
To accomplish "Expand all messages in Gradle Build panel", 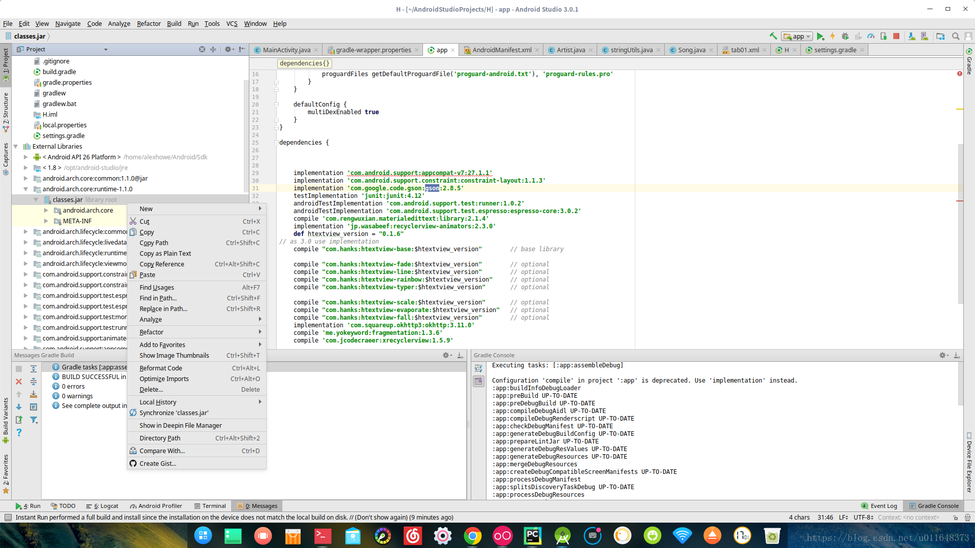I will pos(34,369).
